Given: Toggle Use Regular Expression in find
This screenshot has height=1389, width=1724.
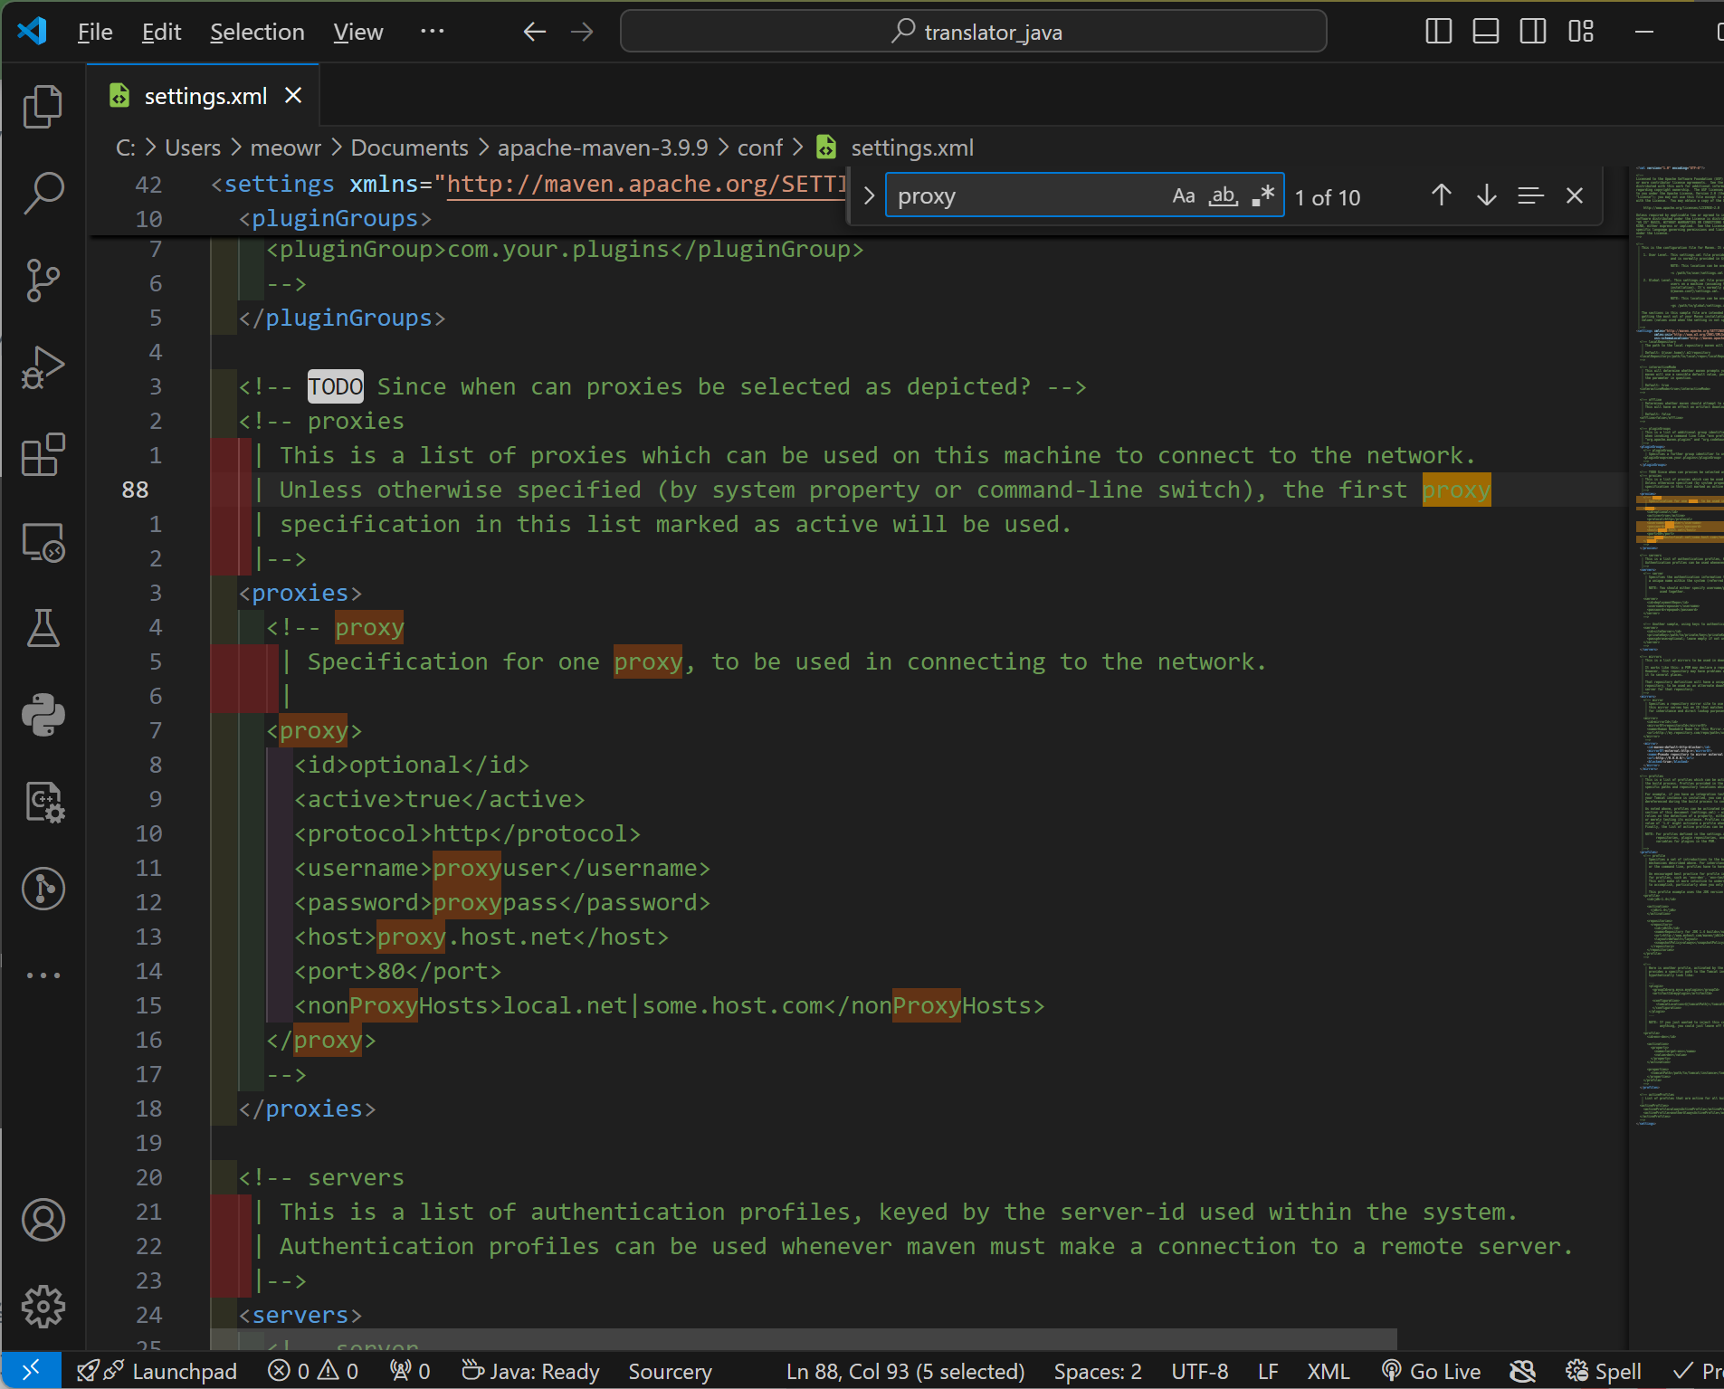Looking at the screenshot, I should tap(1263, 196).
